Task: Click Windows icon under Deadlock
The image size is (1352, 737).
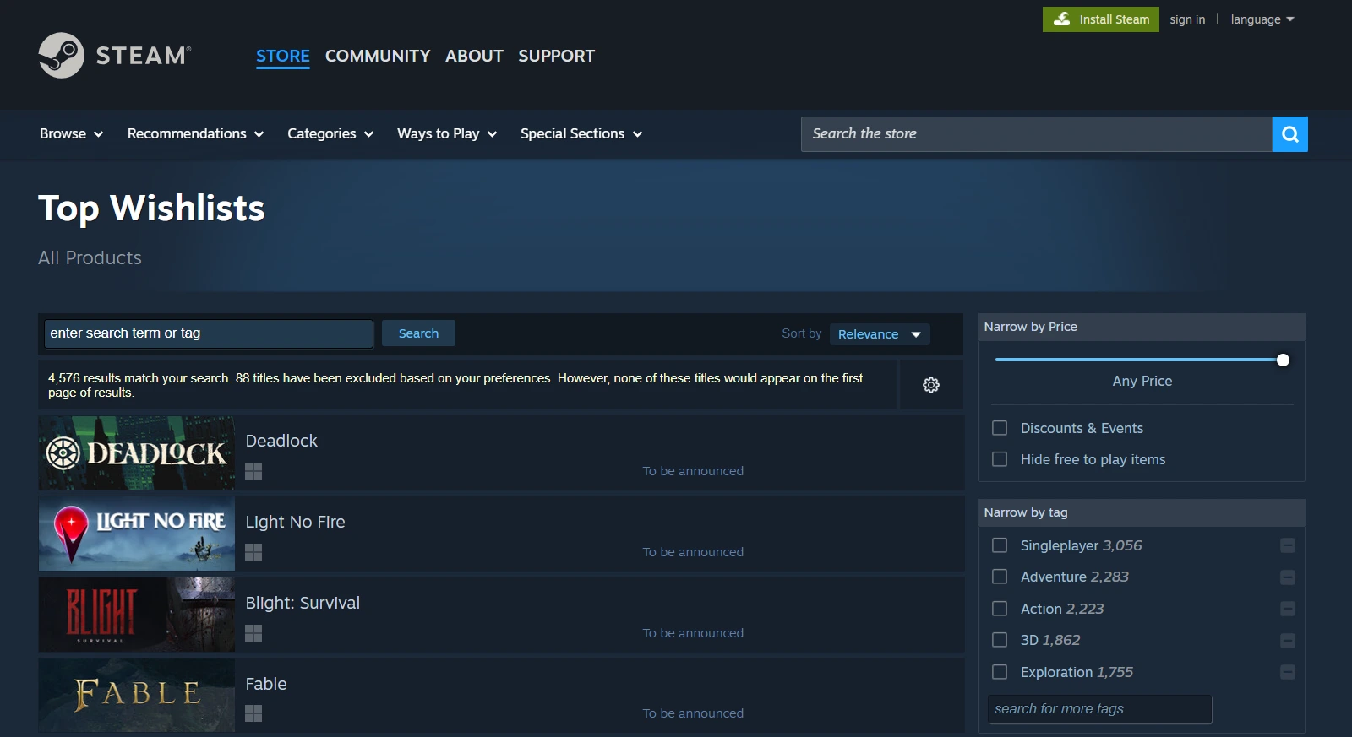Action: coord(253,471)
